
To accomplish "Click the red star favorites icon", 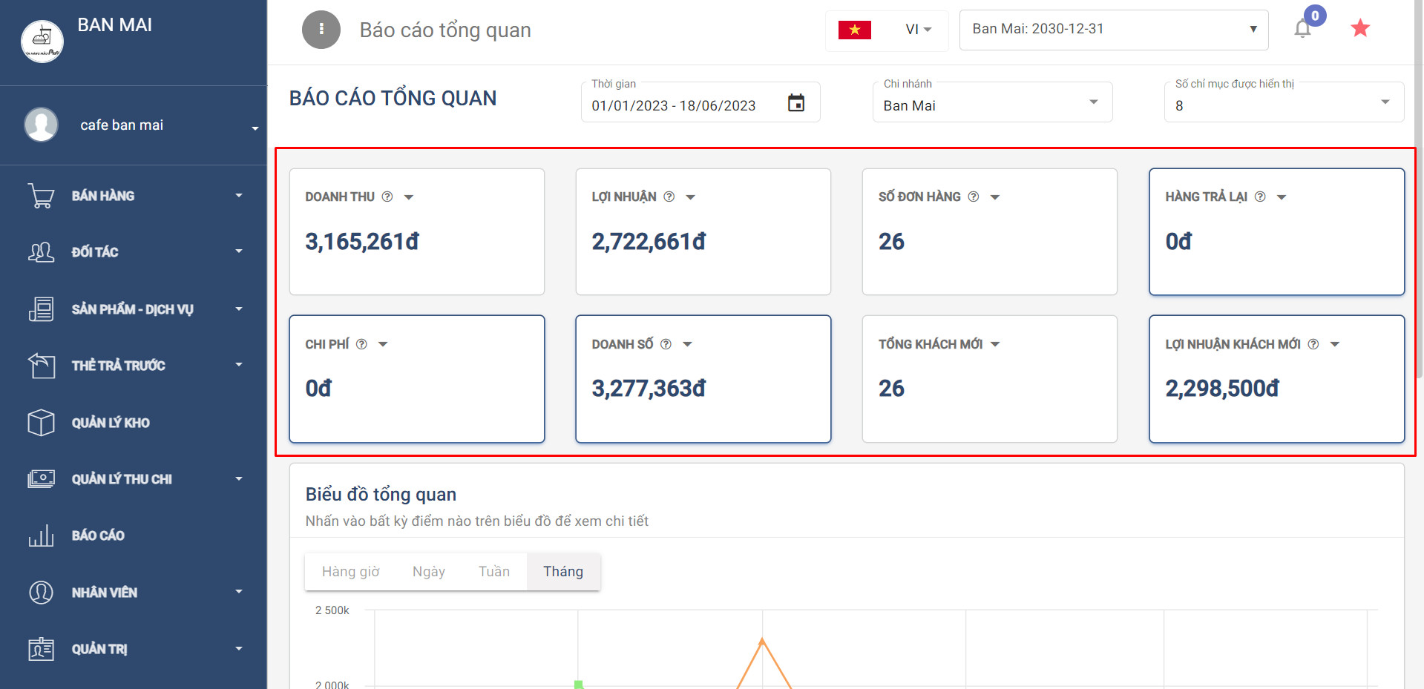I will tap(1359, 29).
